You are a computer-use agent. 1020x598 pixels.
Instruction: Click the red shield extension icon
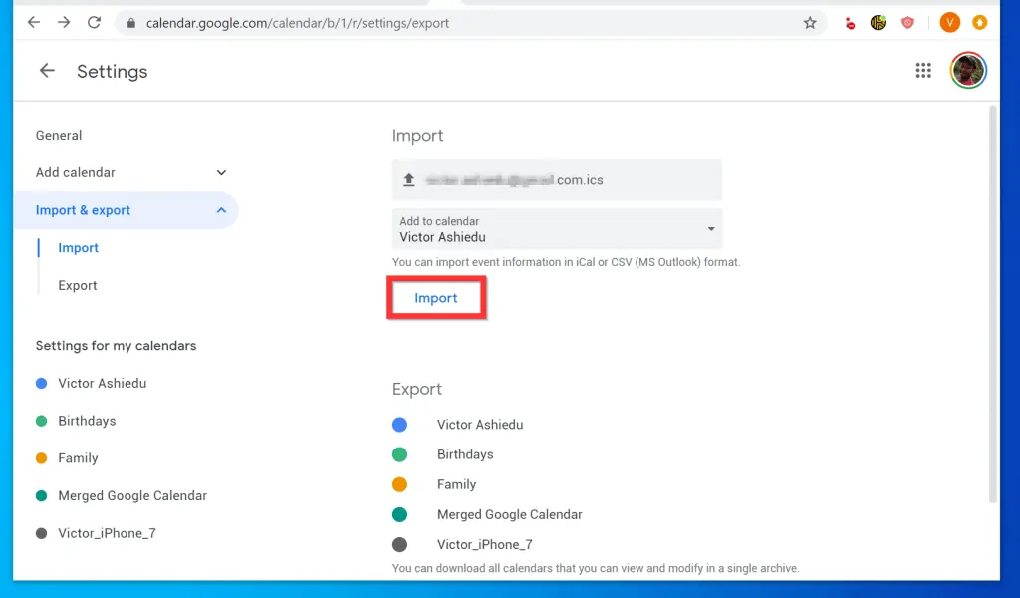[x=907, y=23]
